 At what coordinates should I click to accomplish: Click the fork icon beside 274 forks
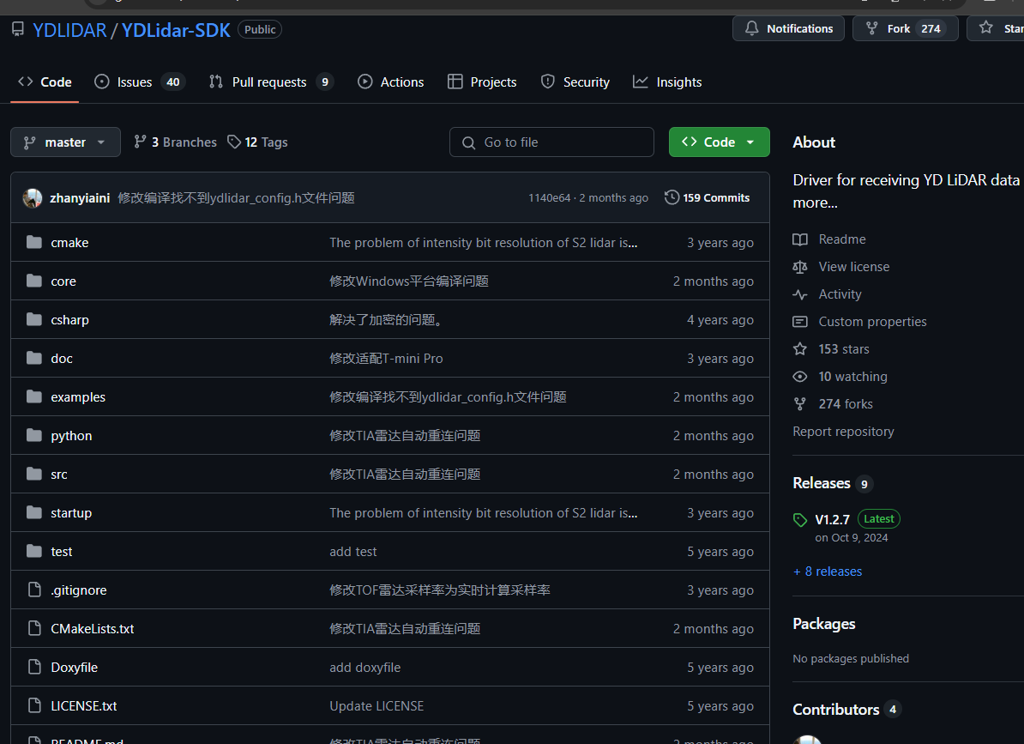pos(800,403)
